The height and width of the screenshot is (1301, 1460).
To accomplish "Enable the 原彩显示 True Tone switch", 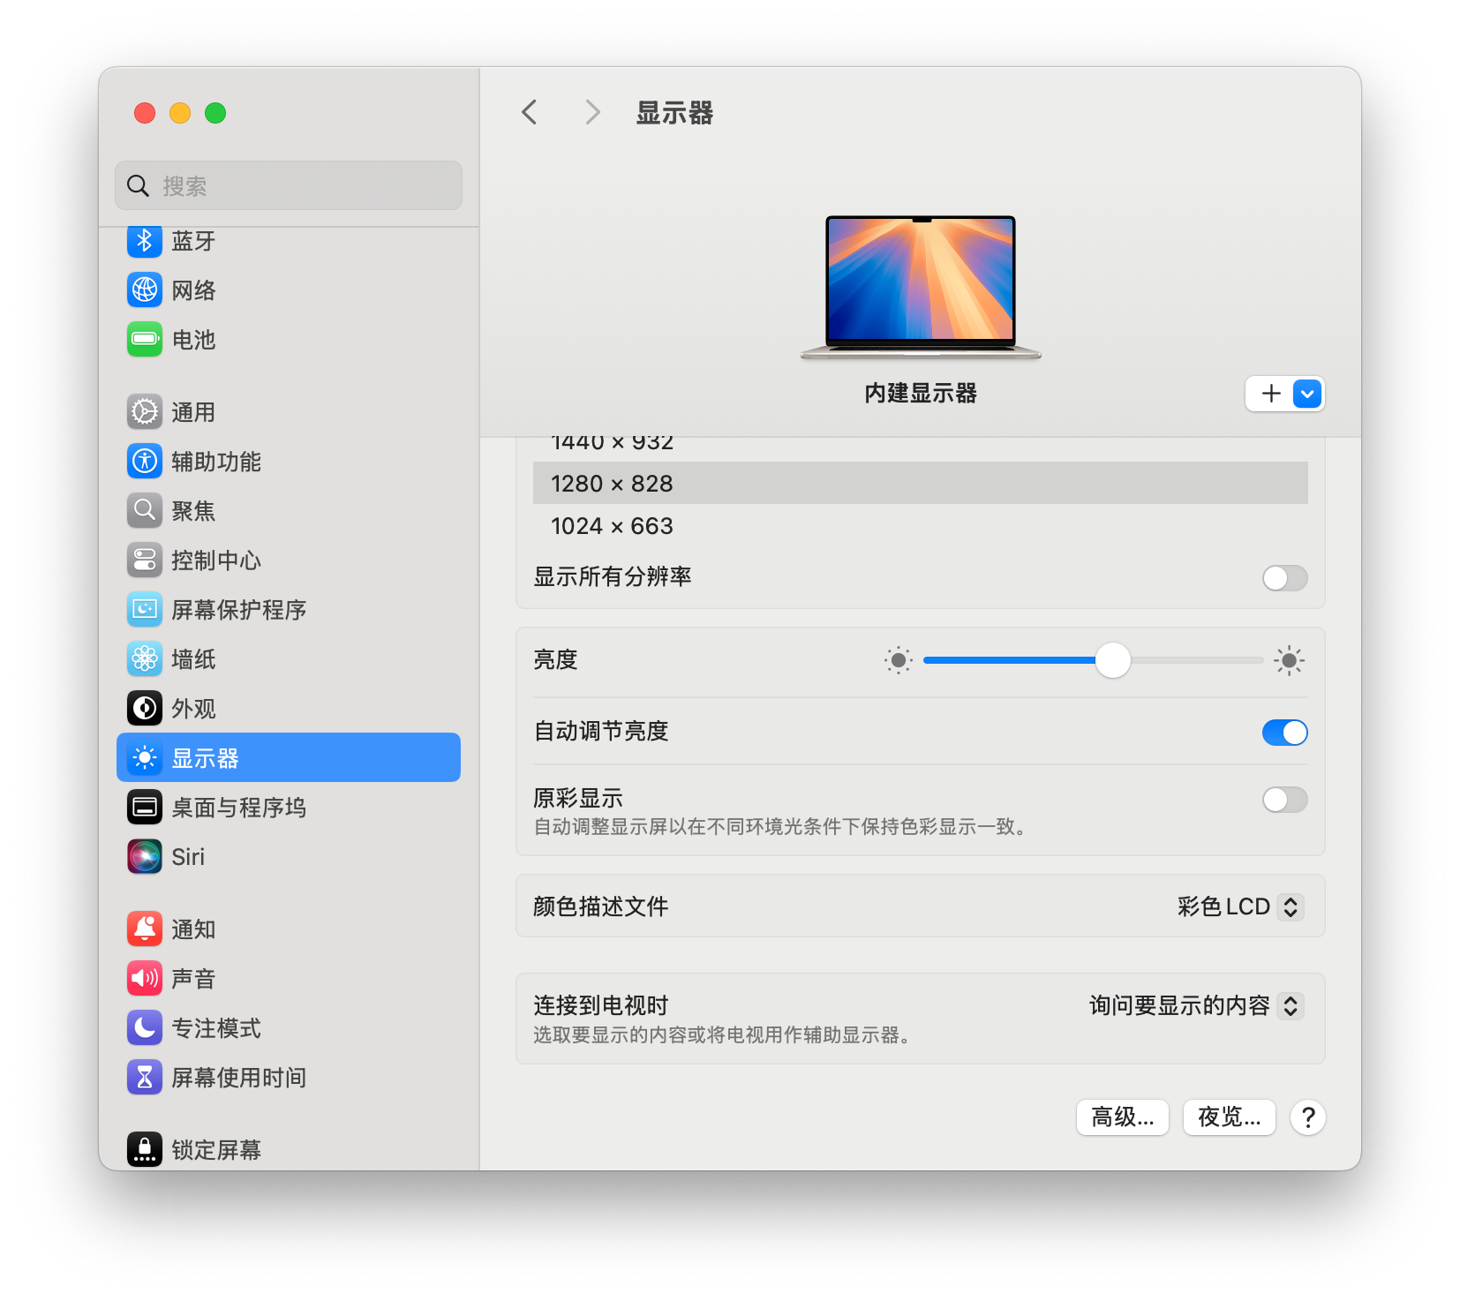I will (x=1284, y=801).
